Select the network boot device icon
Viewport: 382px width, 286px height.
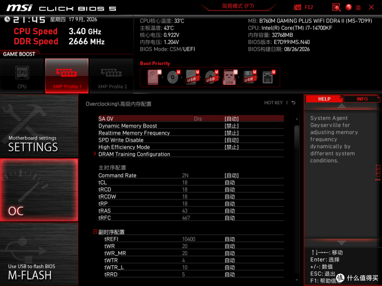coord(268,77)
